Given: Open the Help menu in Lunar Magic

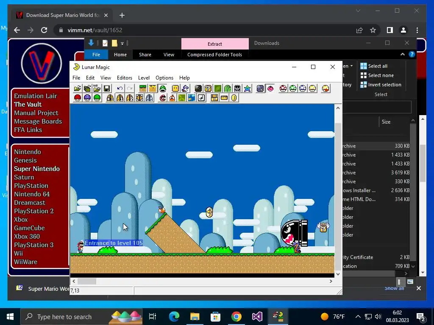Looking at the screenshot, I should click(185, 78).
